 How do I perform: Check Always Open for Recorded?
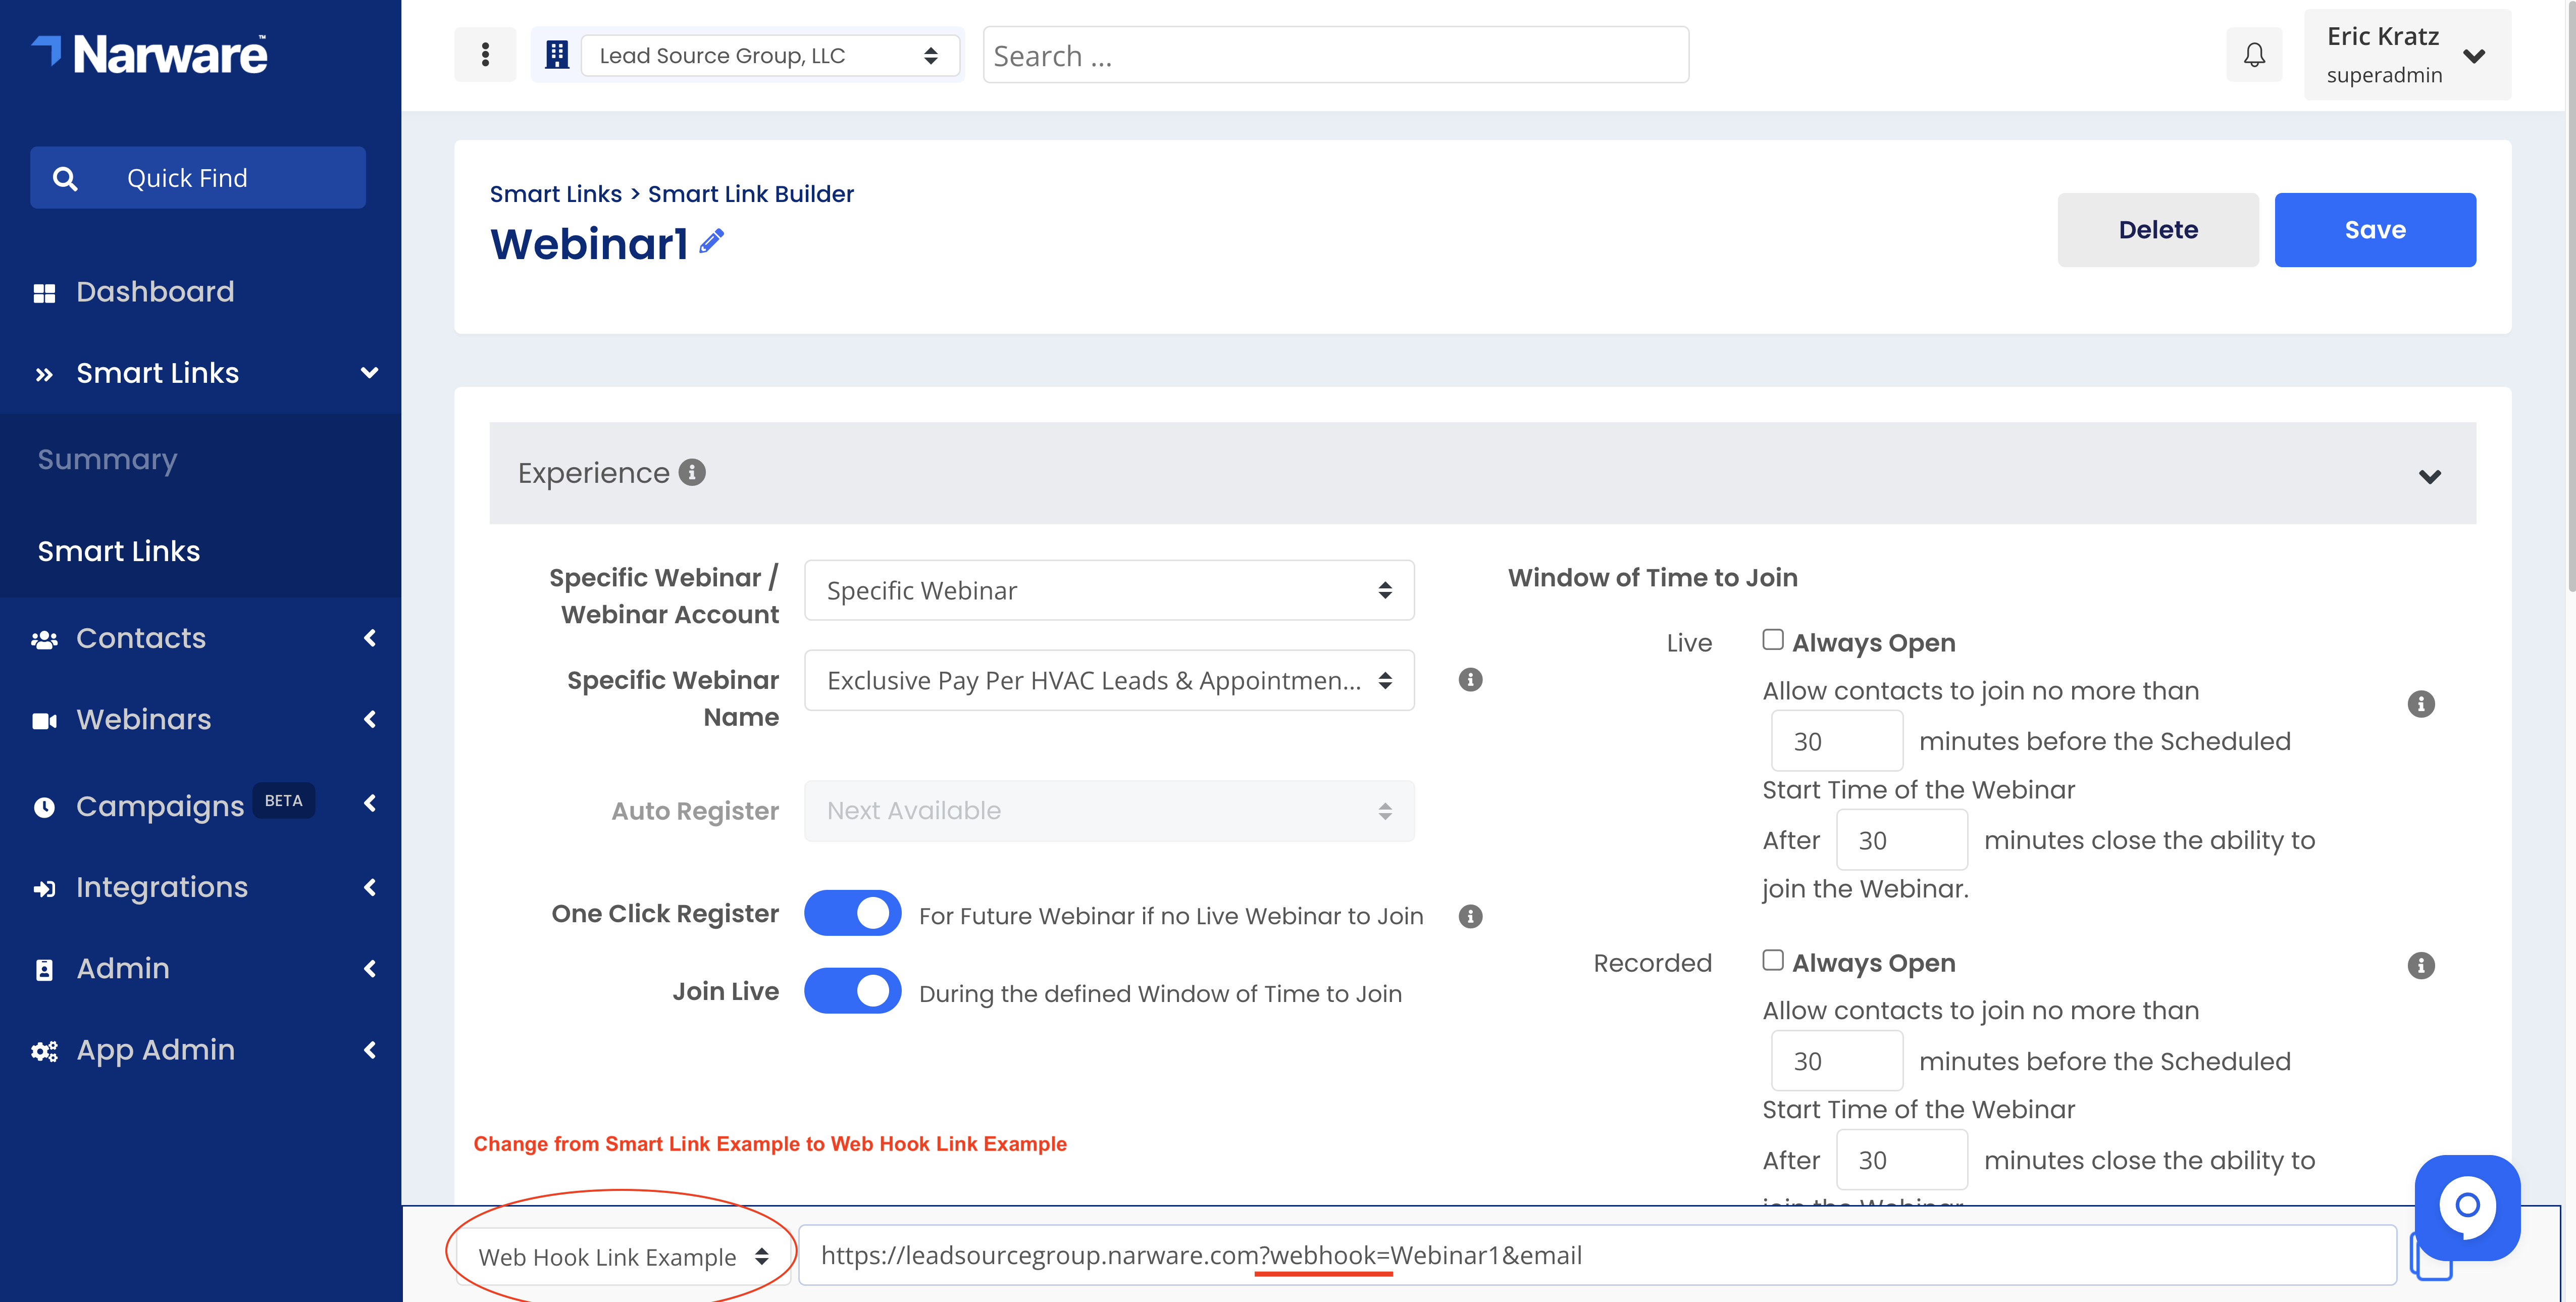coord(1773,960)
